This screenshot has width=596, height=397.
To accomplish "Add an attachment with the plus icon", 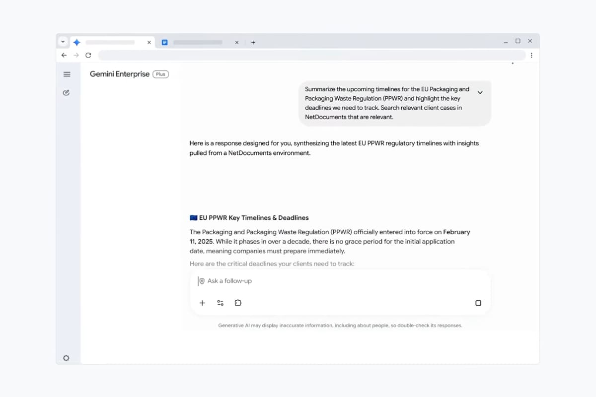I will coord(202,303).
